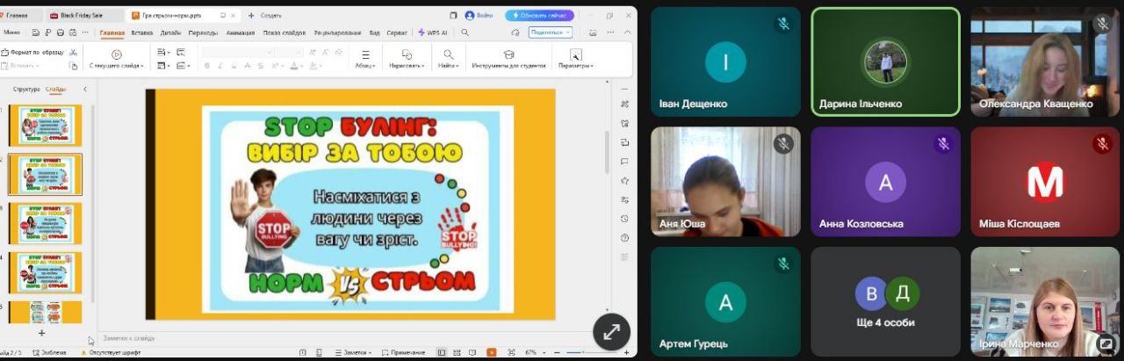This screenshot has width=1124, height=361.
Task: Switch to normal view in status bar
Action: pos(441,352)
